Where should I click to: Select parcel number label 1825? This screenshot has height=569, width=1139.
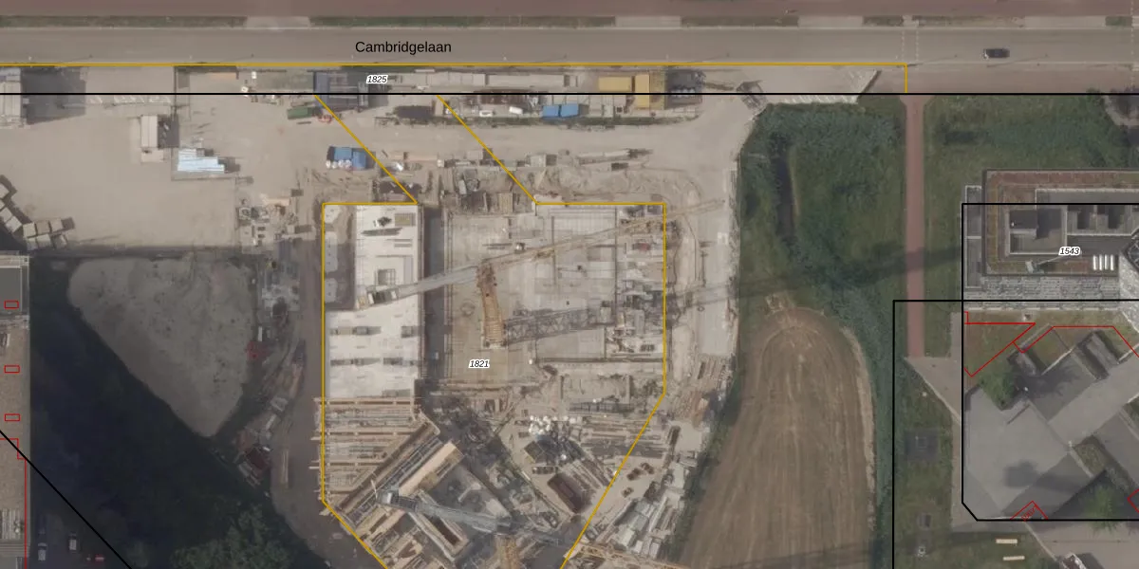(377, 80)
